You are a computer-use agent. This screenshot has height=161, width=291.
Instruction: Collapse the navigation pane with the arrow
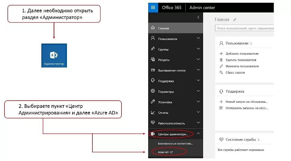(x=198, y=17)
